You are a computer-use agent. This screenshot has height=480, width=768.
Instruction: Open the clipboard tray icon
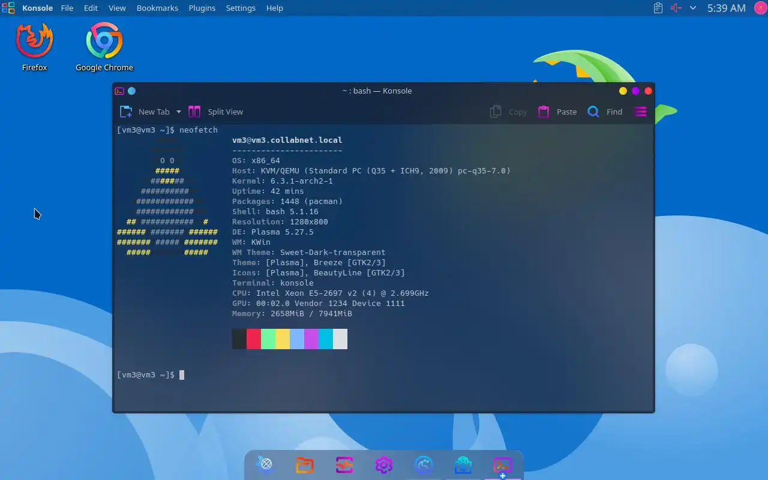[658, 8]
